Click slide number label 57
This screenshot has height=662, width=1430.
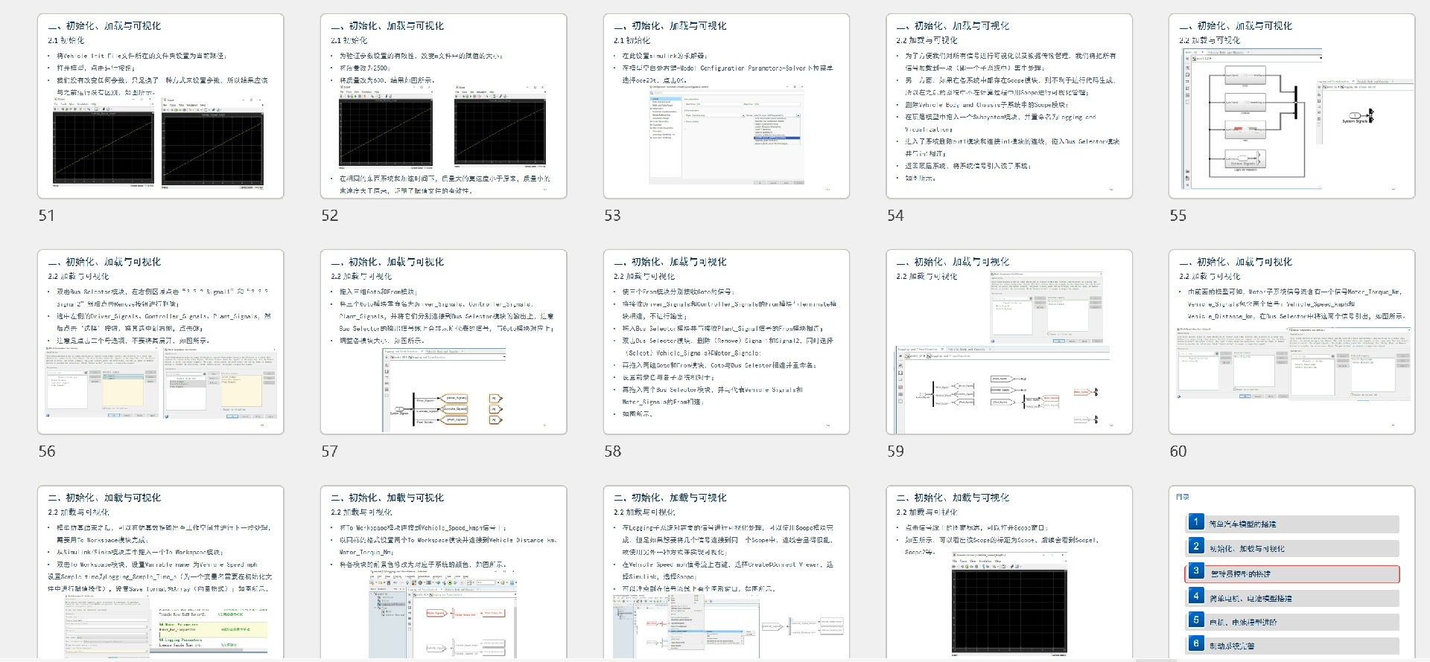(330, 451)
